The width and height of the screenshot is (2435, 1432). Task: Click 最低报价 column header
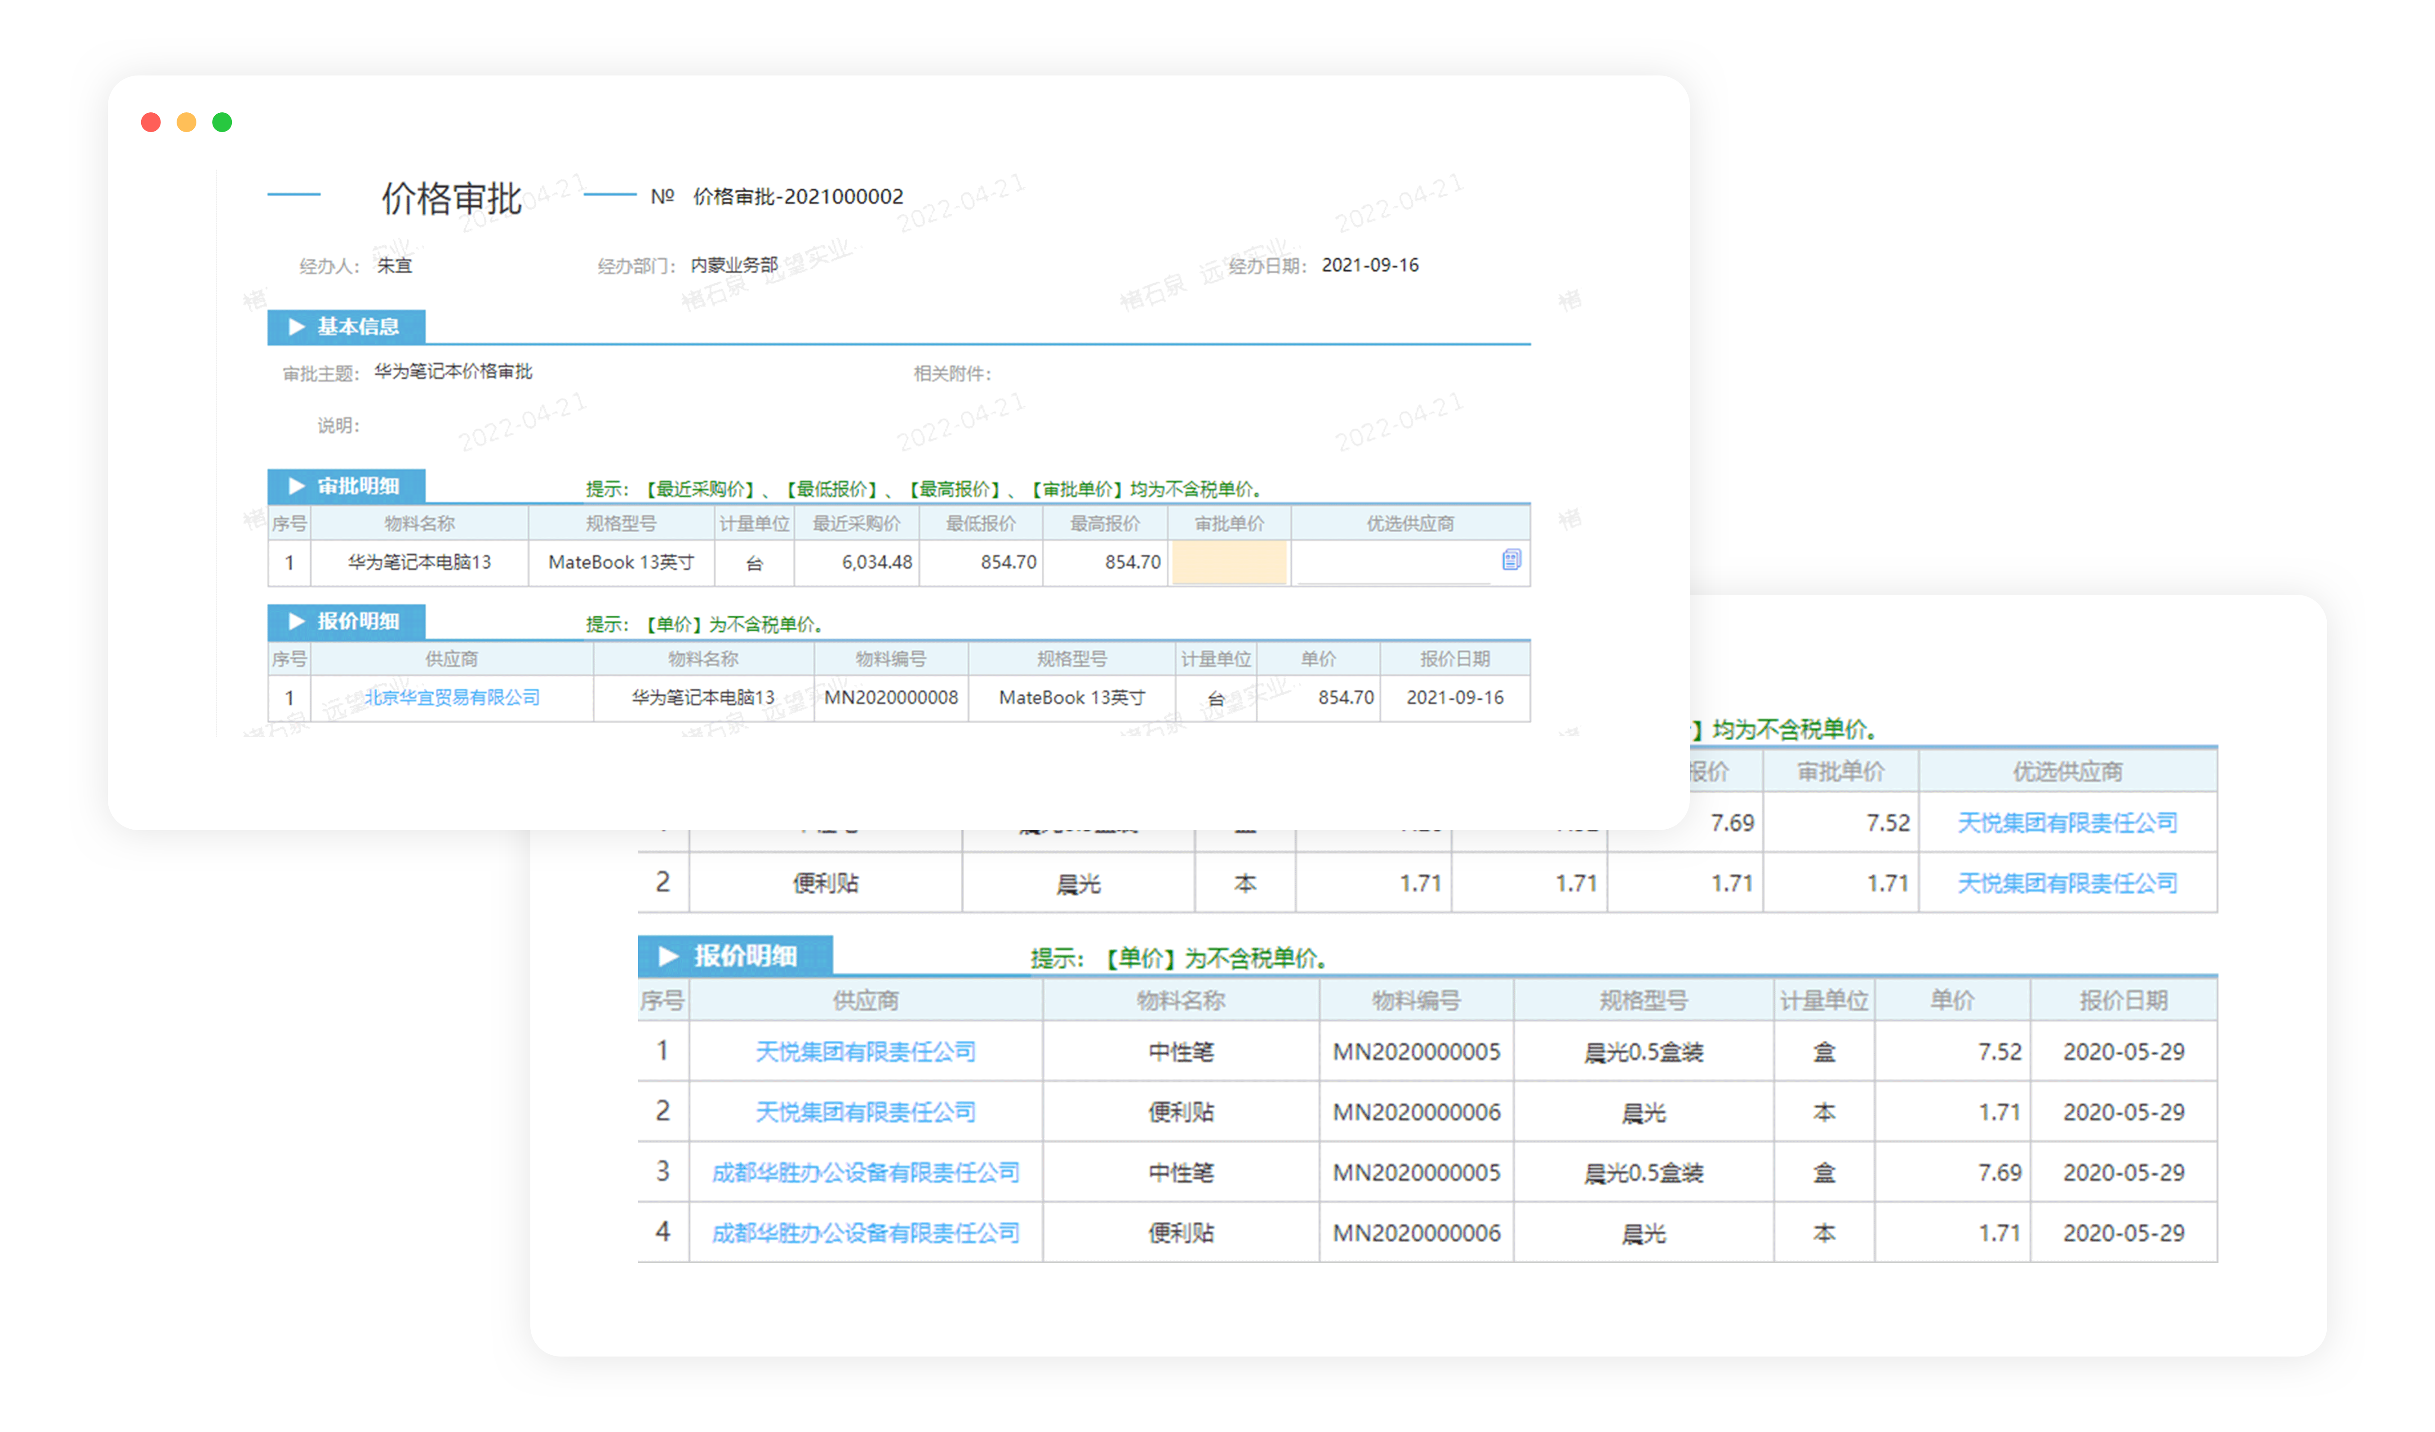[x=981, y=523]
